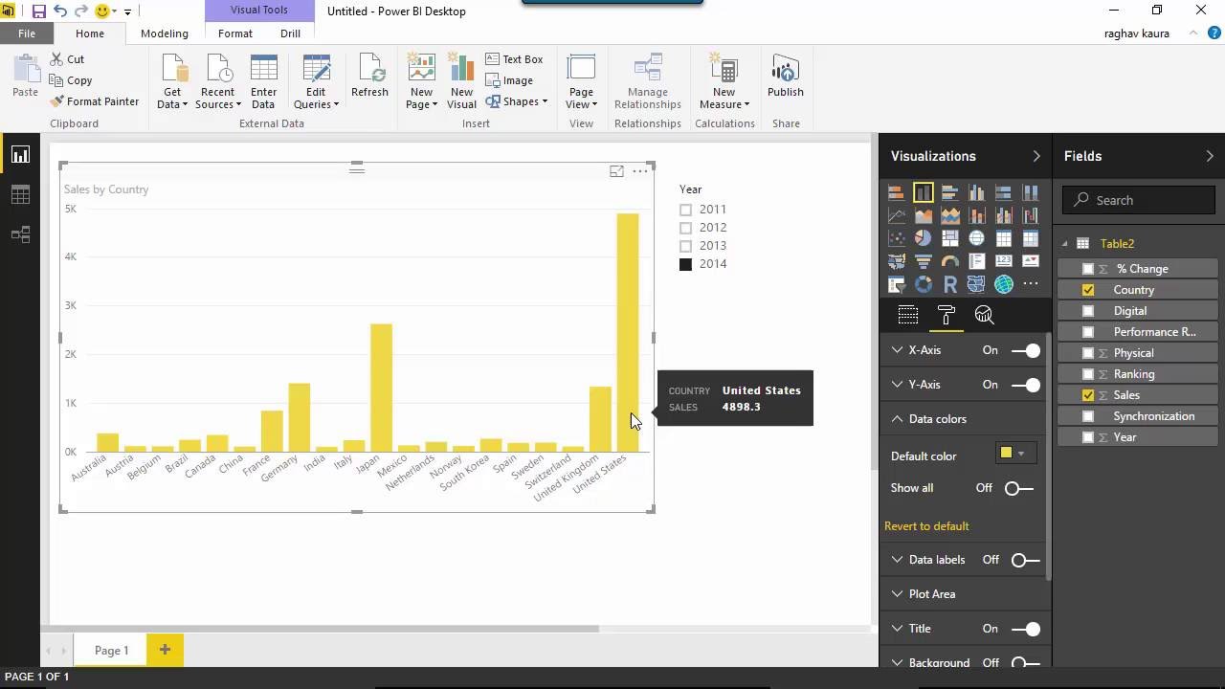Turn off the Y-Axis toggle
This screenshot has width=1225, height=689.
tap(1025, 385)
